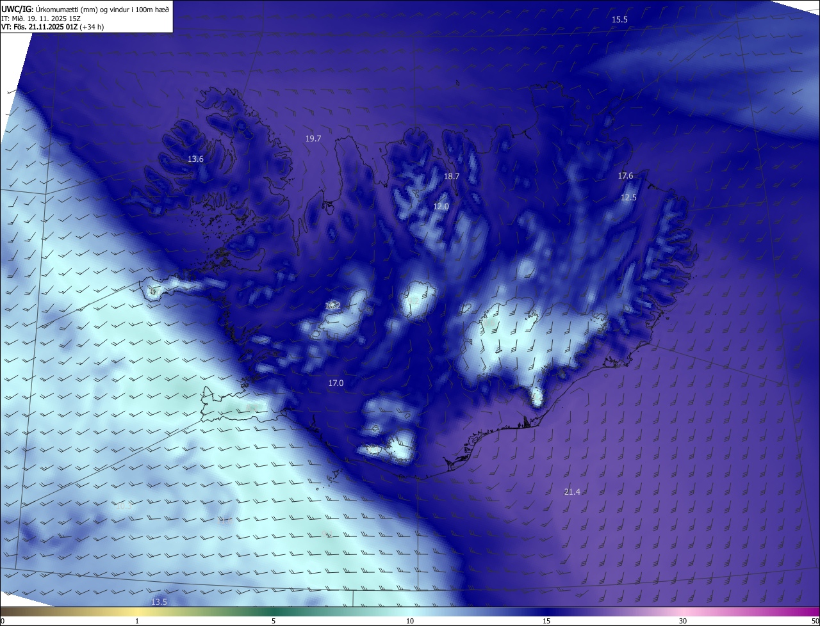Click the map value 18.7
Screen dimensions: 820x626
[452, 176]
